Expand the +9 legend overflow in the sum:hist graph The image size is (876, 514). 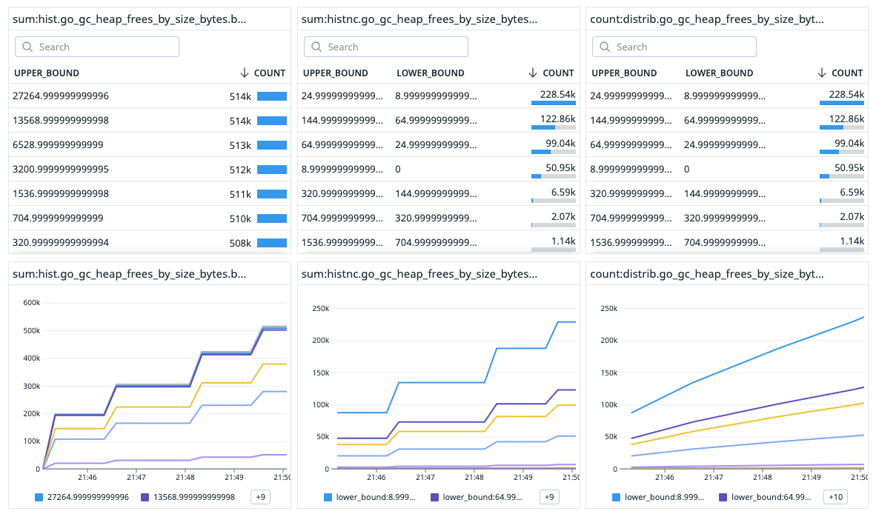pyautogui.click(x=260, y=497)
